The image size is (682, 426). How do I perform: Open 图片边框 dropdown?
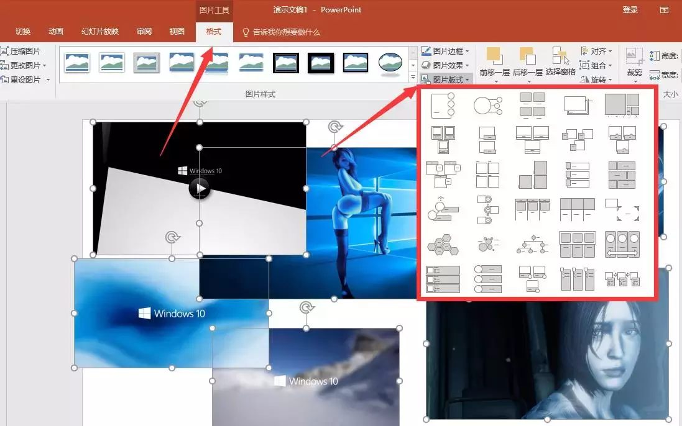(x=445, y=52)
